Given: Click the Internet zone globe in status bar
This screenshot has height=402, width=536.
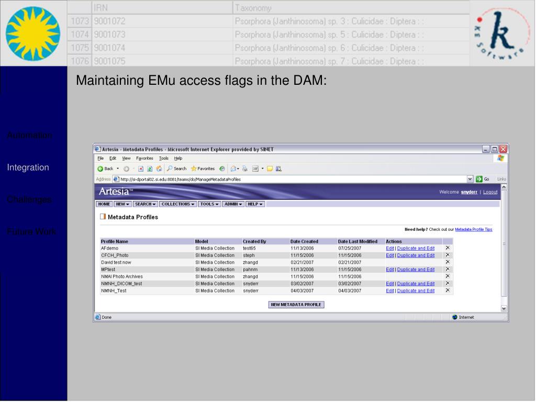Looking at the screenshot, I should click(x=455, y=318).
